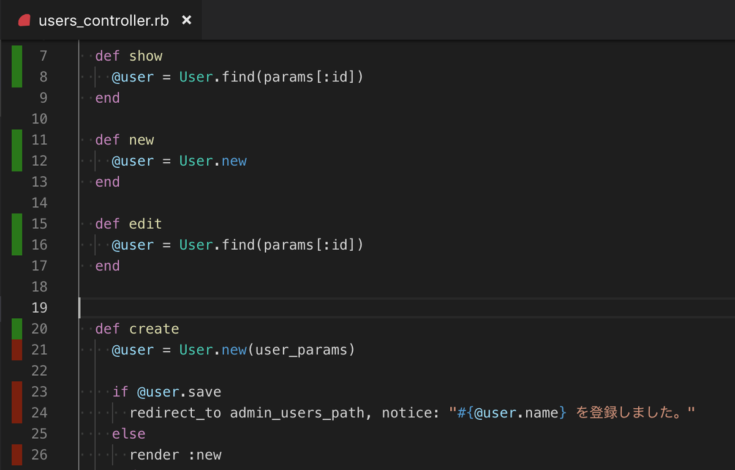
Task: Click line number 22 in the gutter
Action: [39, 370]
